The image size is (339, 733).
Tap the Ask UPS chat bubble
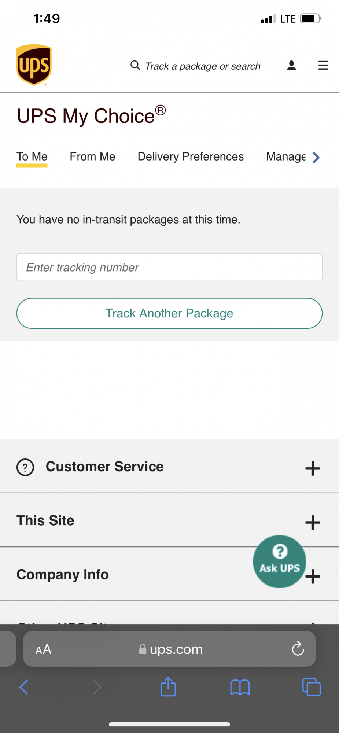[280, 561]
